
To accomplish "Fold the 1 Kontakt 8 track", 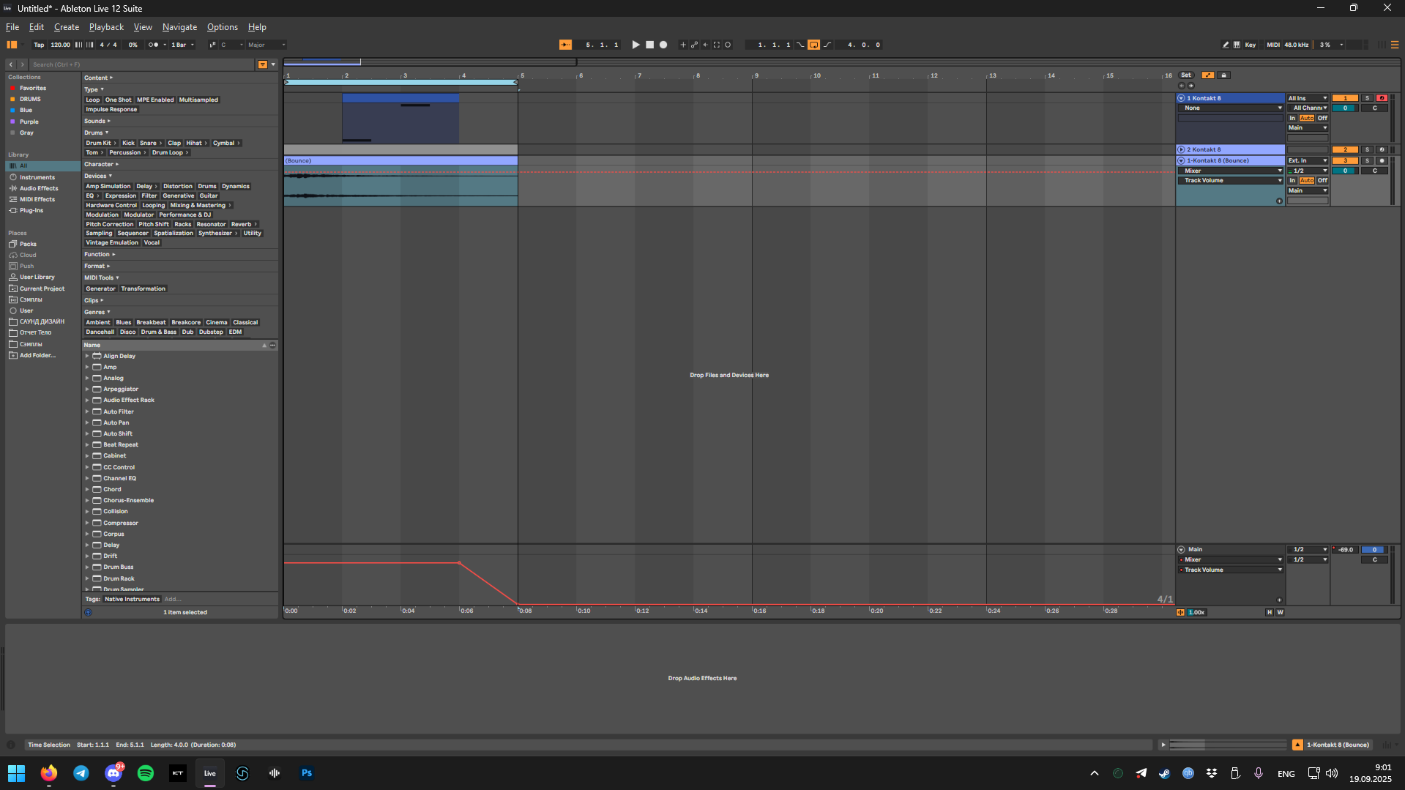I will click(1181, 98).
